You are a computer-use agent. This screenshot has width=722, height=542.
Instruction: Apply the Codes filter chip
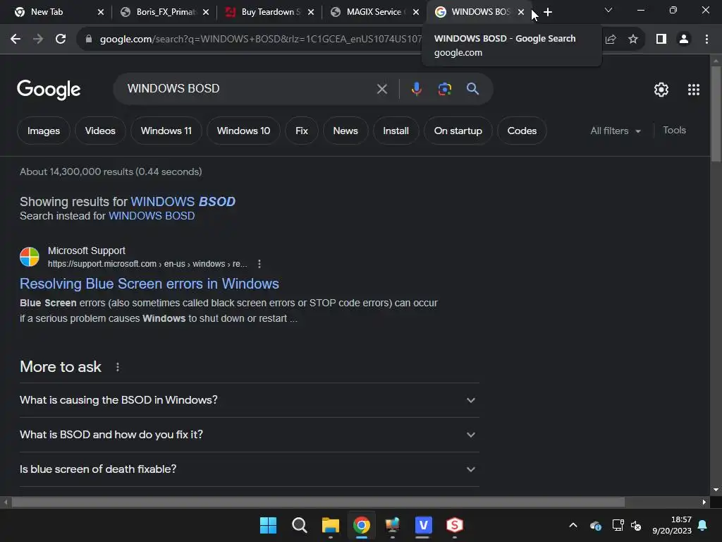click(x=522, y=131)
